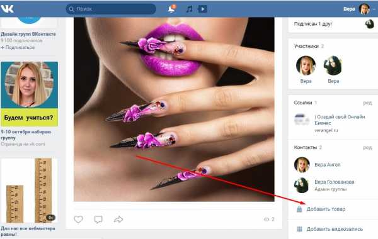Click Добавить видеозапись link
Image resolution: width=378 pixels, height=239 pixels.
tap(335, 229)
